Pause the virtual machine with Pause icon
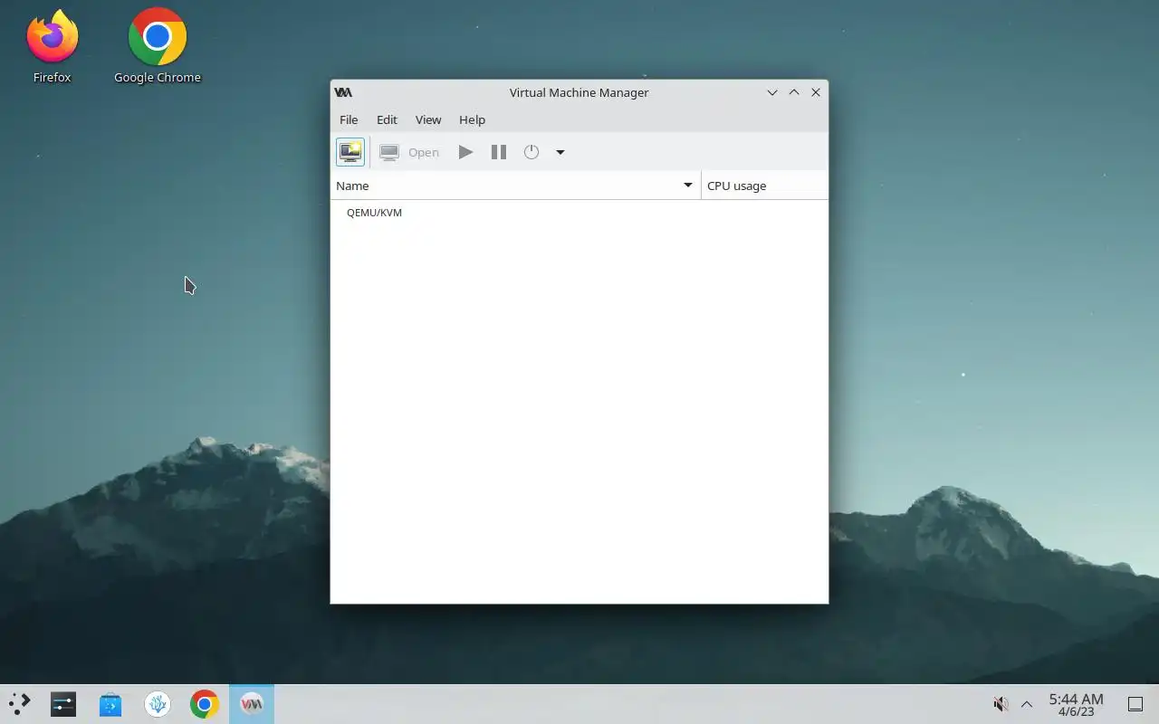Image resolution: width=1159 pixels, height=724 pixels. pyautogui.click(x=498, y=152)
